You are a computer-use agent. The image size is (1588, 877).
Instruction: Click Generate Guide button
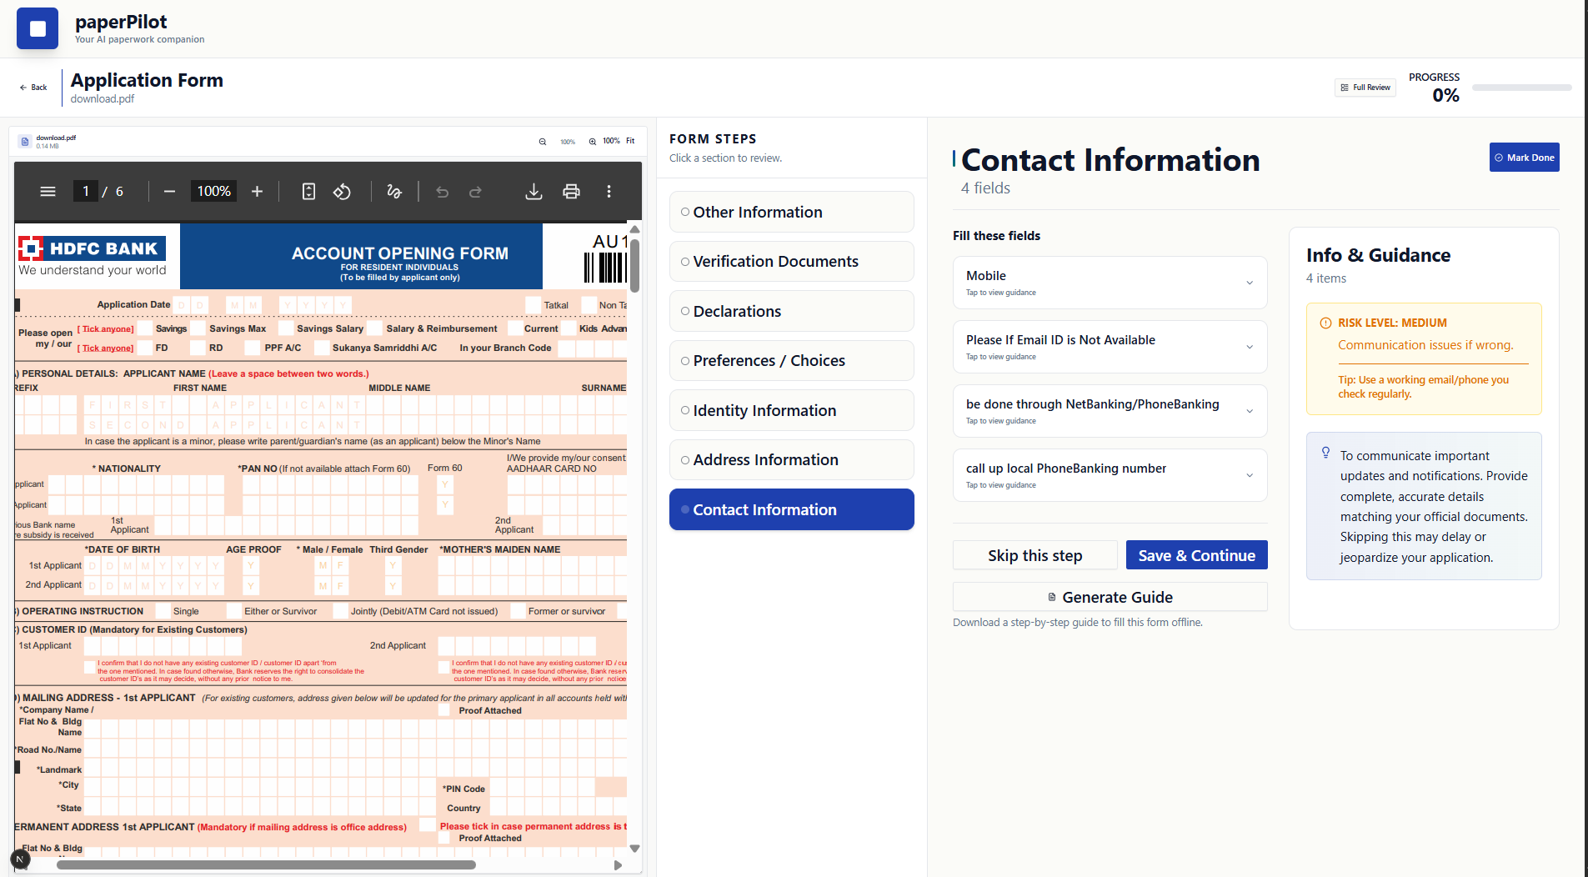tap(1110, 597)
